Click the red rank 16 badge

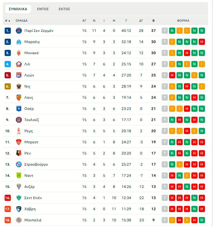pos(8,198)
